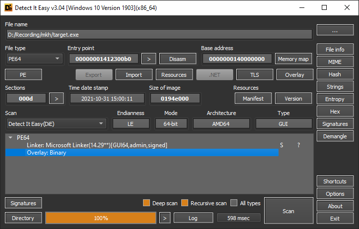
Task: Click the File name path field
Action: click(x=159, y=35)
